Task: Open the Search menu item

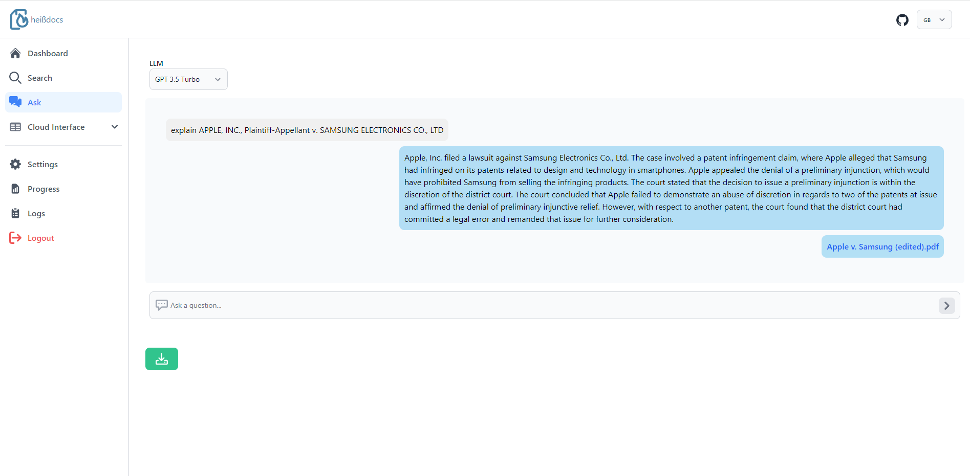Action: pyautogui.click(x=63, y=78)
